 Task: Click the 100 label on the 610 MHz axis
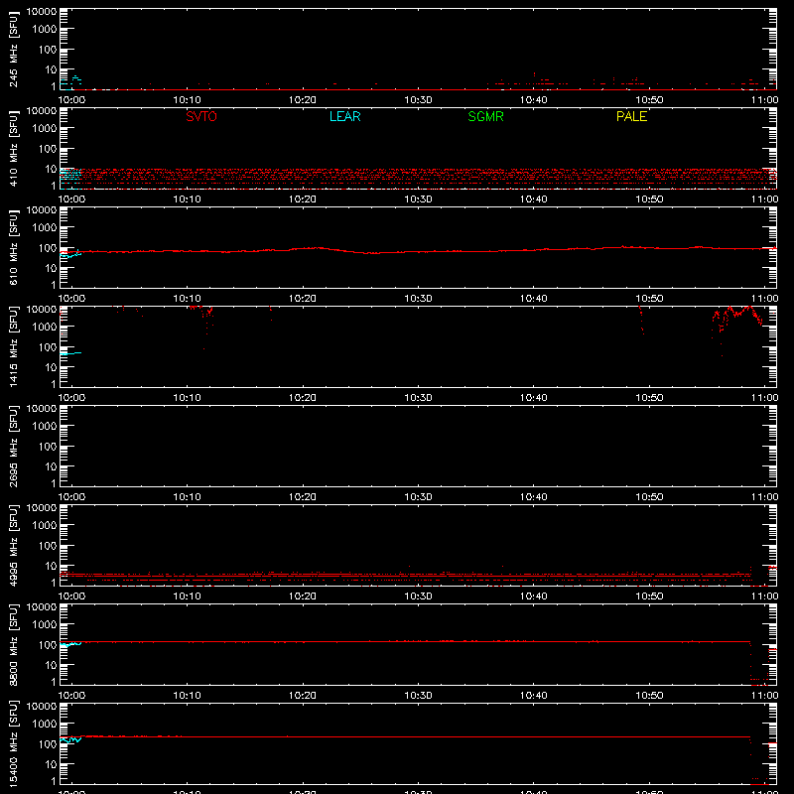pos(48,248)
